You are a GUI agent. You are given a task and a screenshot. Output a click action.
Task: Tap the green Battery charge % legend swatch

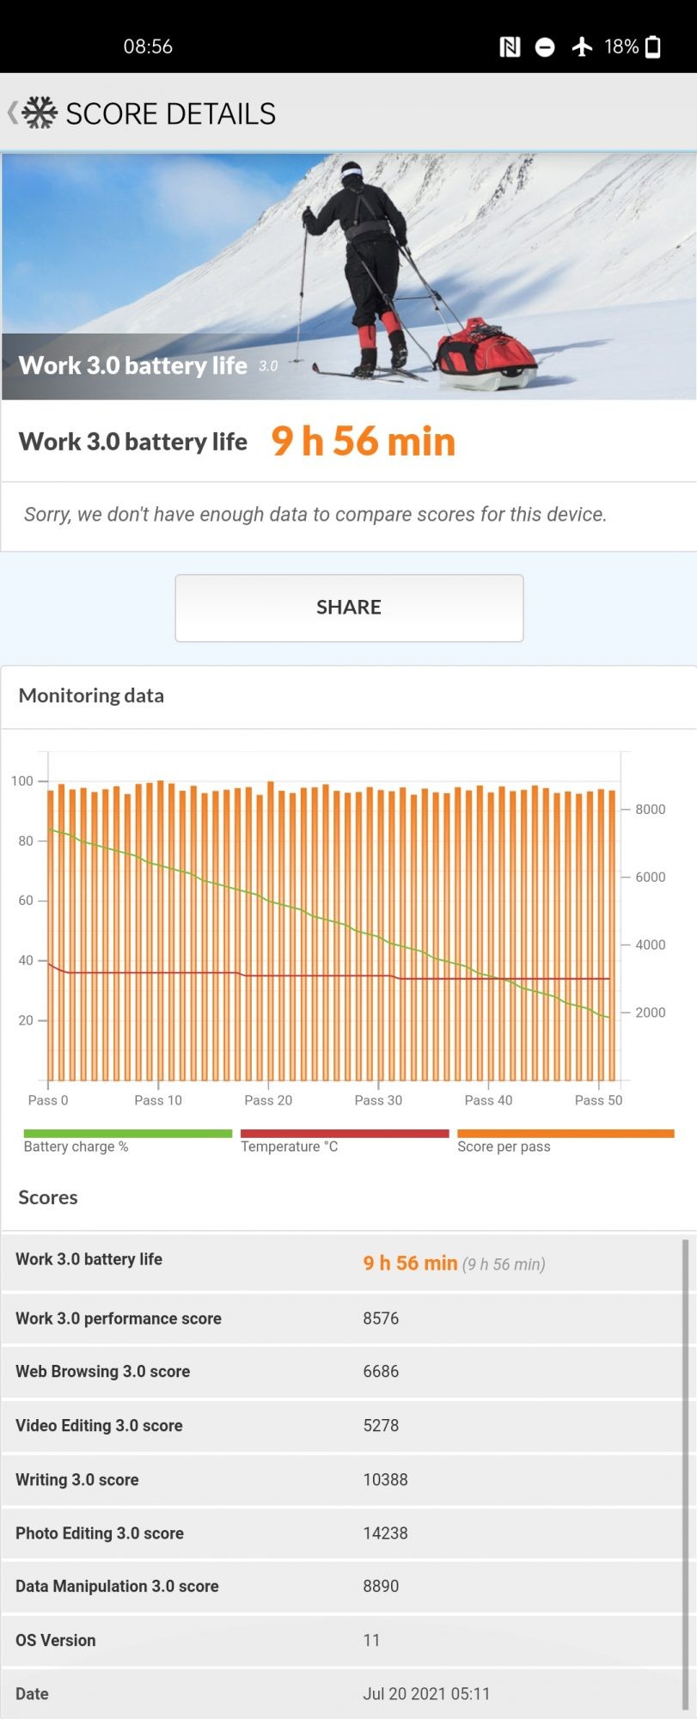[x=128, y=1134]
